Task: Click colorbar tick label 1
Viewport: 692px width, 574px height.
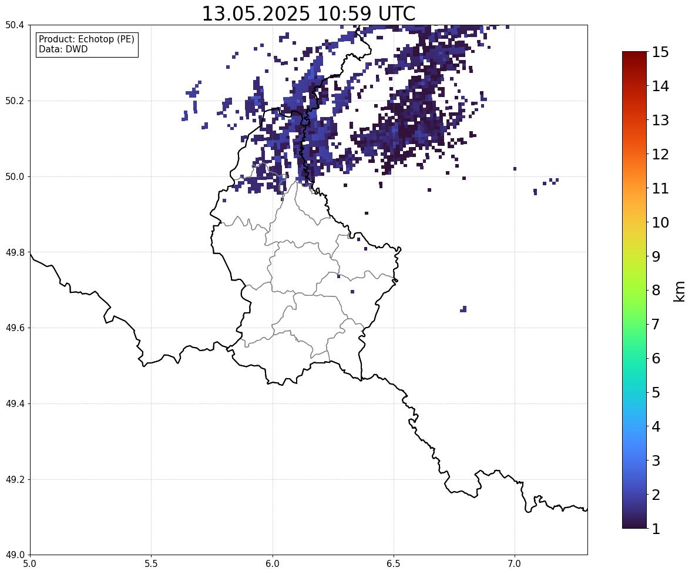Action: [656, 529]
